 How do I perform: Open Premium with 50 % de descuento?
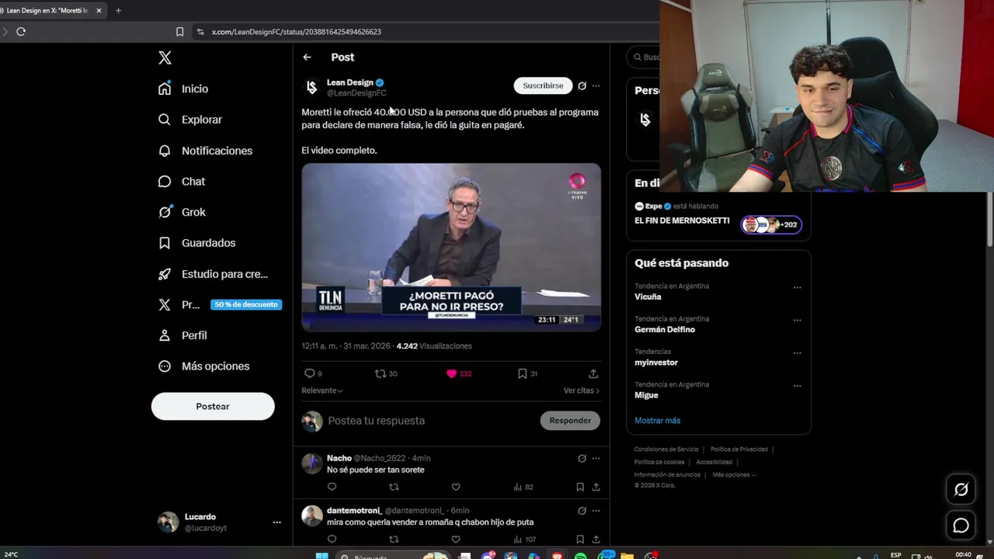pyautogui.click(x=218, y=304)
